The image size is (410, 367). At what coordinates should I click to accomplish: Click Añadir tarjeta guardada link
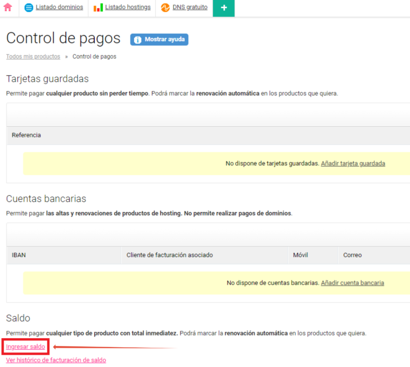pos(353,164)
